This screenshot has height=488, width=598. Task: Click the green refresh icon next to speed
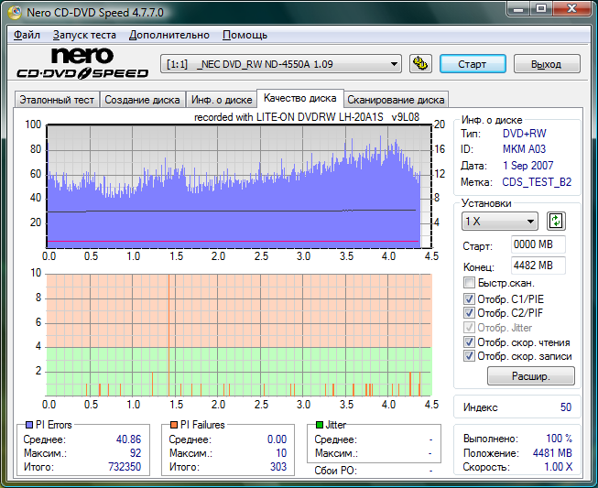[556, 221]
